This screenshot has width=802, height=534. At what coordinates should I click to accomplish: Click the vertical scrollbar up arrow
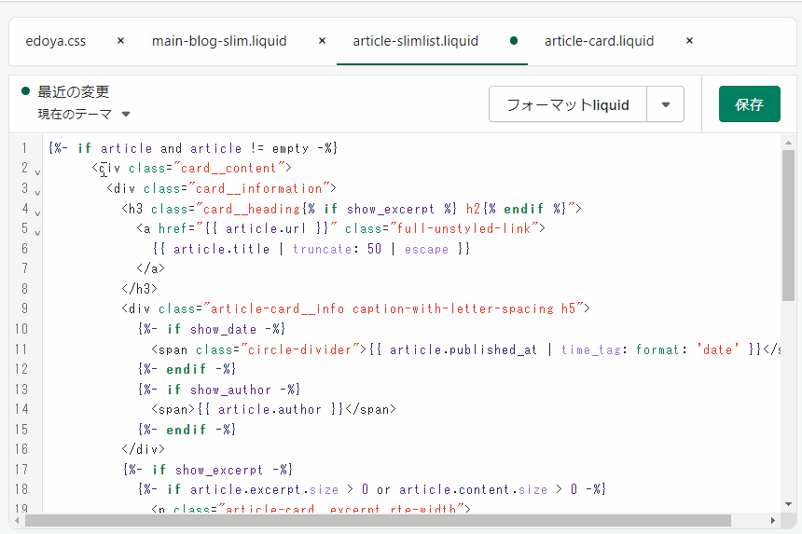pos(788,144)
